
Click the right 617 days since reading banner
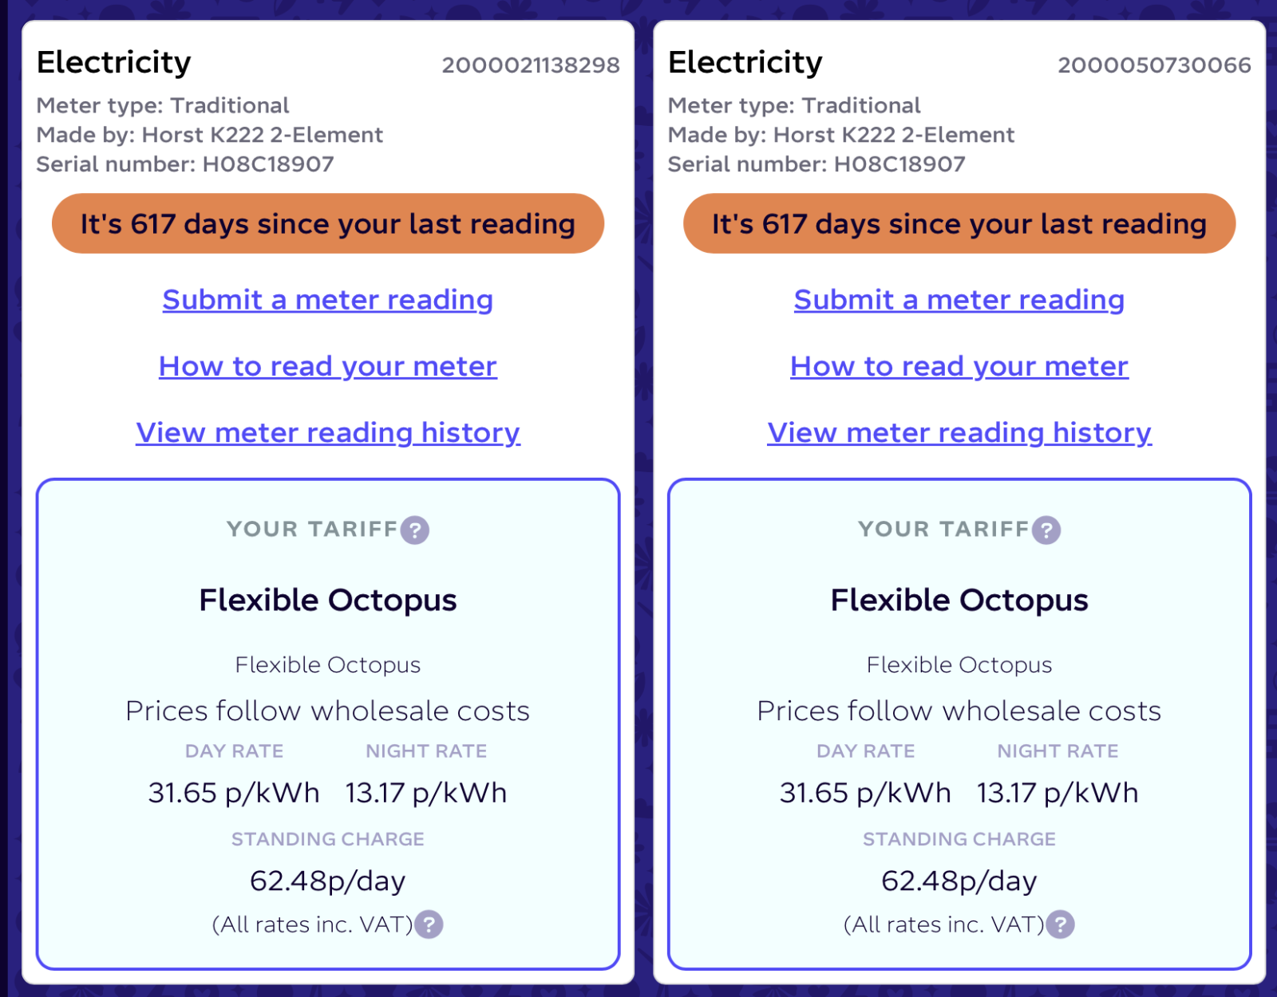click(959, 223)
